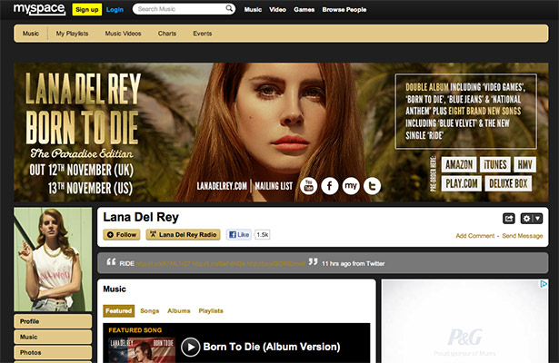Open Music in top navigation
This screenshot has width=559, height=363.
[x=253, y=10]
